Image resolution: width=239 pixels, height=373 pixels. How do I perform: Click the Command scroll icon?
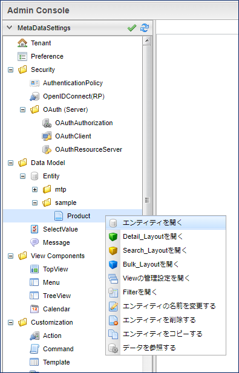point(34,349)
